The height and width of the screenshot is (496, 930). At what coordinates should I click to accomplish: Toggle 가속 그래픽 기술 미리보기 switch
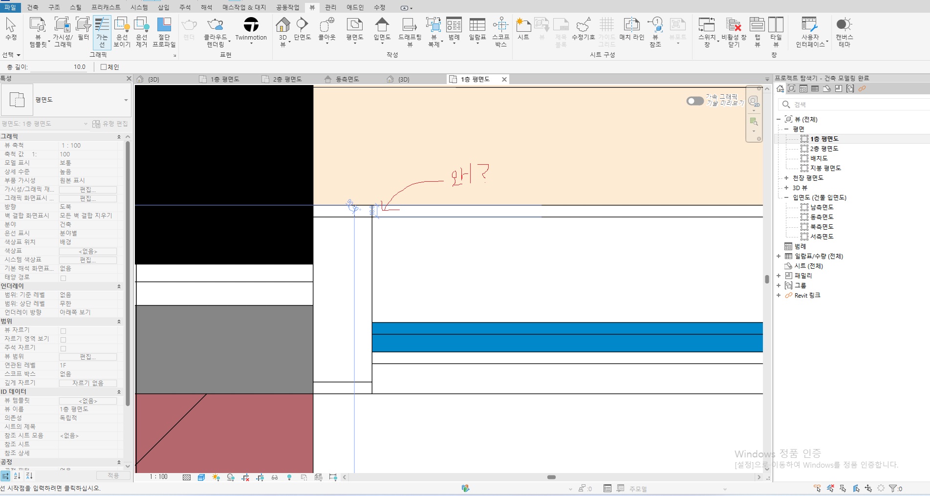pos(695,101)
